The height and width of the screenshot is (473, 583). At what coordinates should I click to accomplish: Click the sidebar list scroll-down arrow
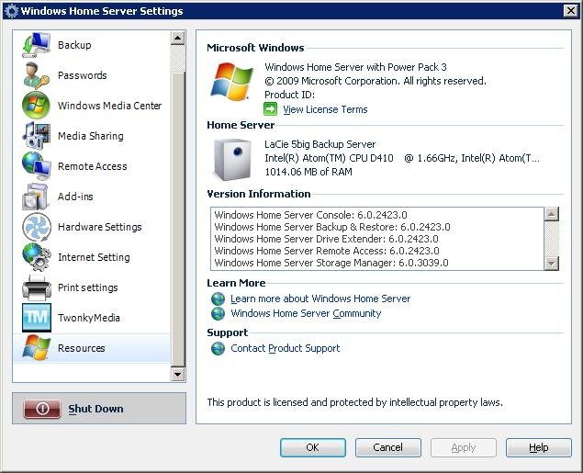[178, 374]
